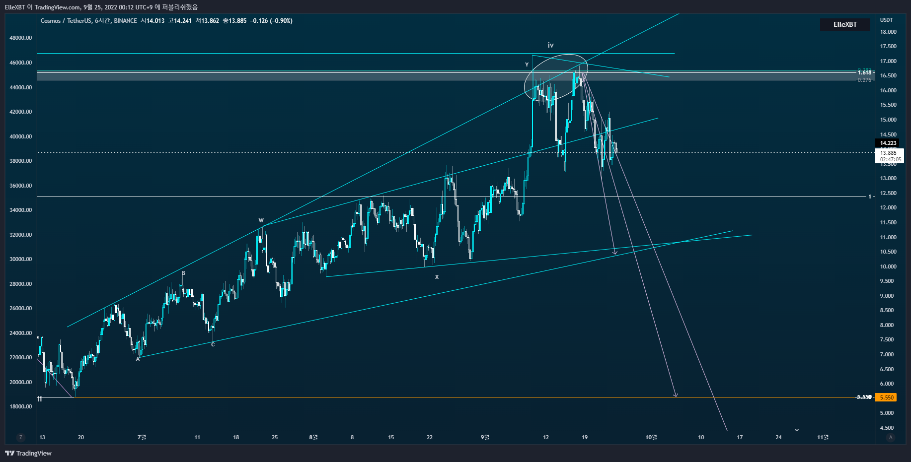The image size is (911, 462).
Task: Click the 4.500 price axis value
Action: tap(887, 428)
